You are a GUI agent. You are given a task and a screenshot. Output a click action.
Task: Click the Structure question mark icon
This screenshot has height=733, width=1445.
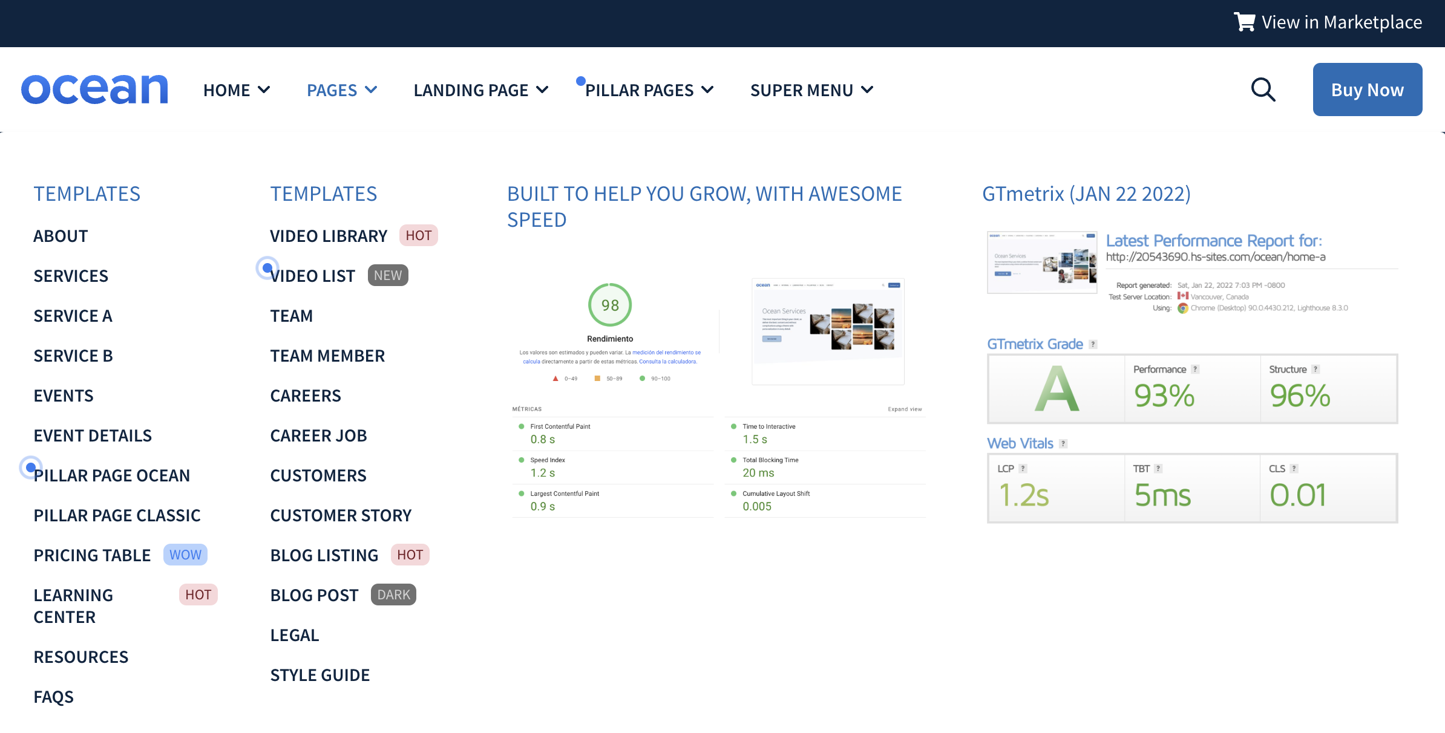pyautogui.click(x=1316, y=369)
